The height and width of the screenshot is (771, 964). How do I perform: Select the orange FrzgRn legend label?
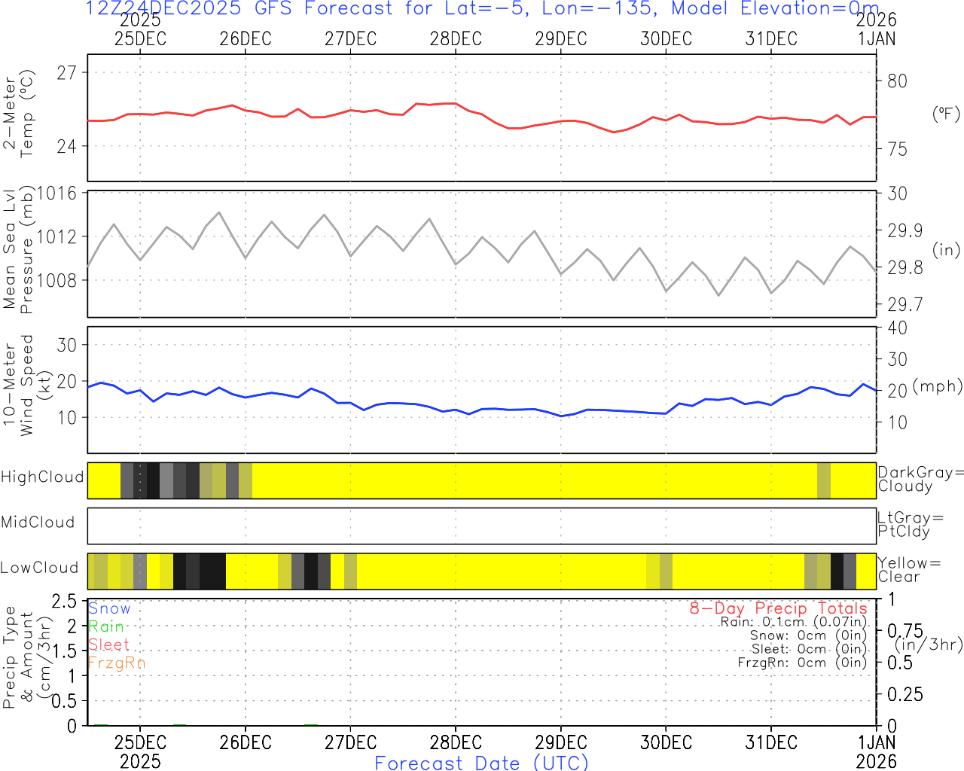pyautogui.click(x=116, y=663)
